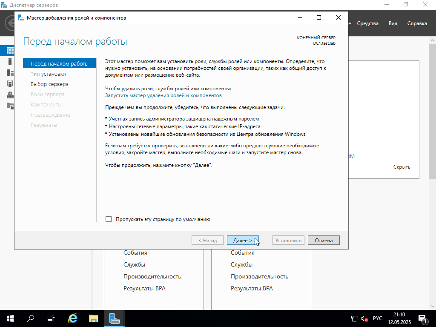Minimize the wizard window
This screenshot has width=436, height=327.
coord(300,17)
